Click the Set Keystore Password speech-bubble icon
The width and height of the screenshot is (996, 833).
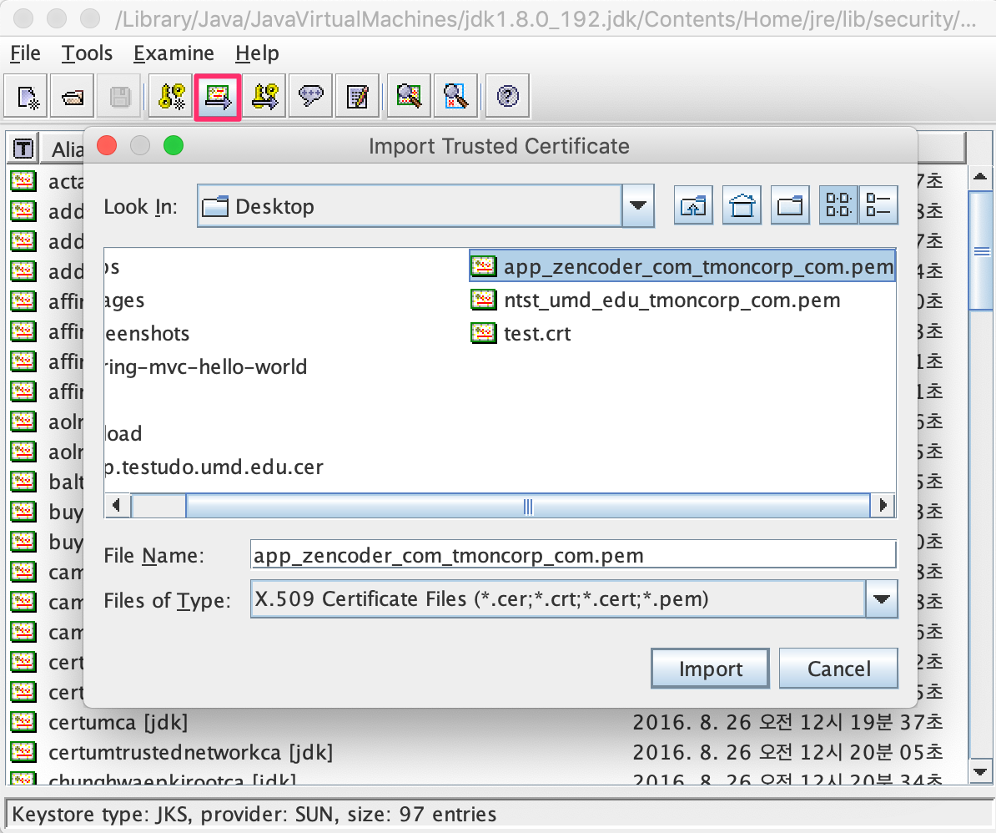[312, 98]
